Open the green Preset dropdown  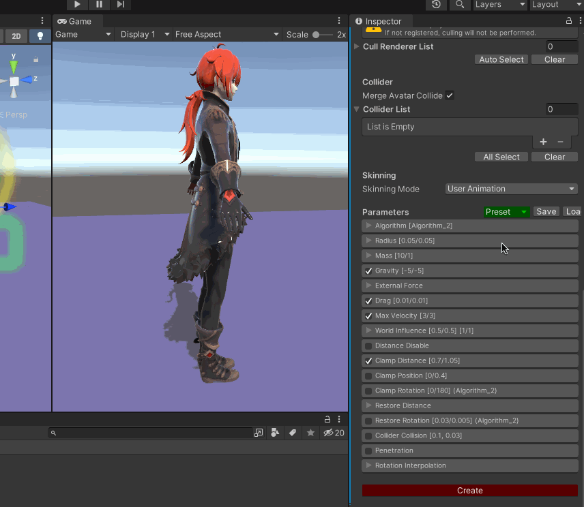tap(506, 212)
